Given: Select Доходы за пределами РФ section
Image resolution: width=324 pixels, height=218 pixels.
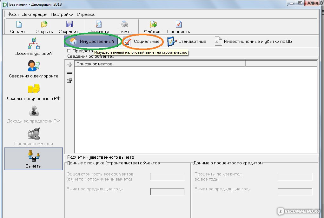Looking at the screenshot, I should [33, 114].
